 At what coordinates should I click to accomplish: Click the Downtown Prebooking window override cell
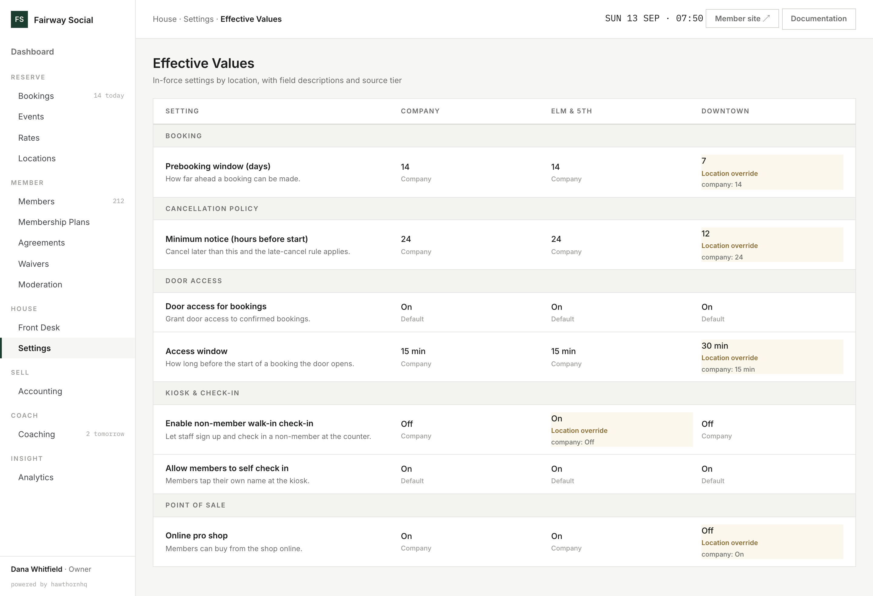point(772,172)
